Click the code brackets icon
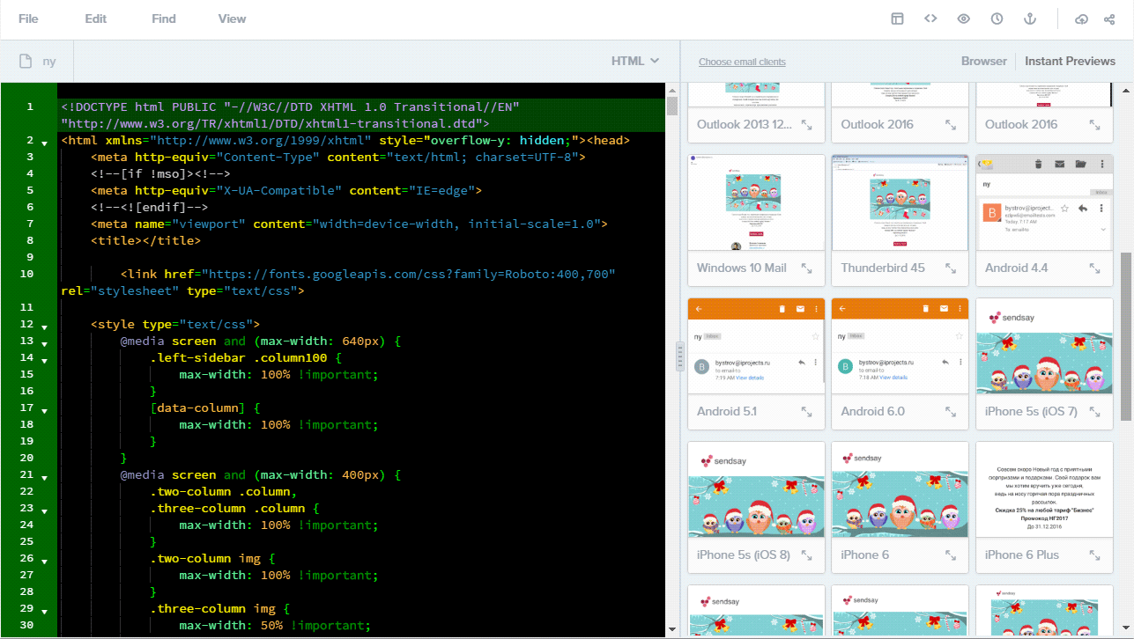Screen dimensions: 1134x639 [930, 18]
